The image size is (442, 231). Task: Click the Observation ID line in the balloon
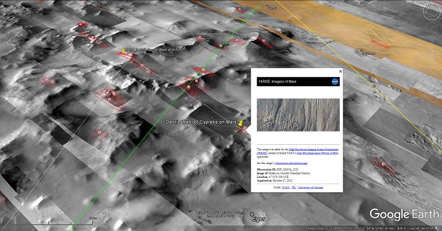277,170
